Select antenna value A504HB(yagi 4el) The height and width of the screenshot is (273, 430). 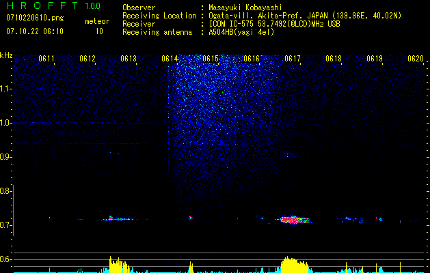[241, 32]
